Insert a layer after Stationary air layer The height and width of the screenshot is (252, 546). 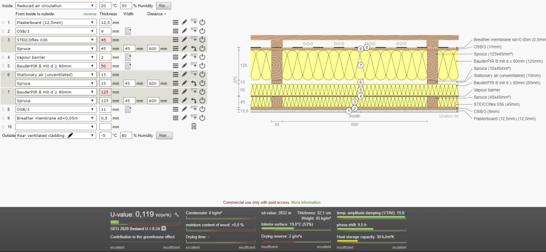tap(194, 75)
